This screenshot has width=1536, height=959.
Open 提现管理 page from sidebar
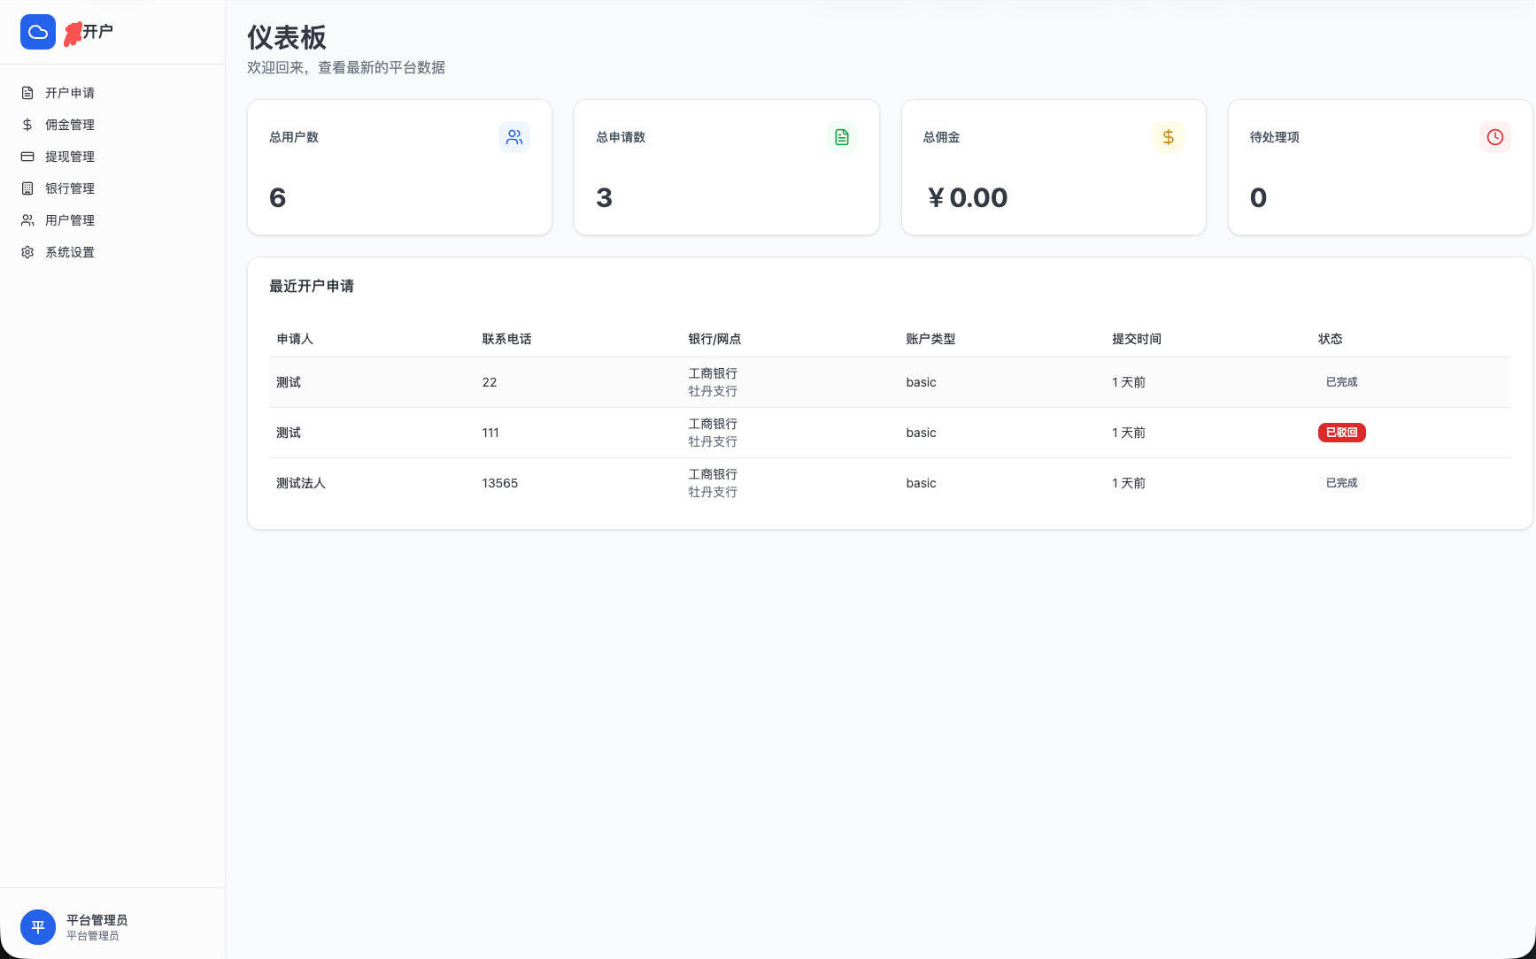[x=70, y=157]
